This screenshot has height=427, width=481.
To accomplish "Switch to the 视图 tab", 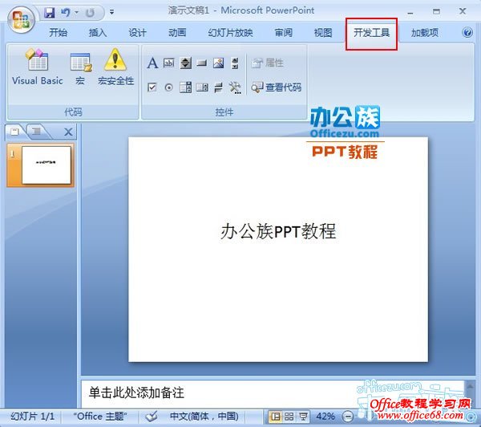I will [323, 33].
